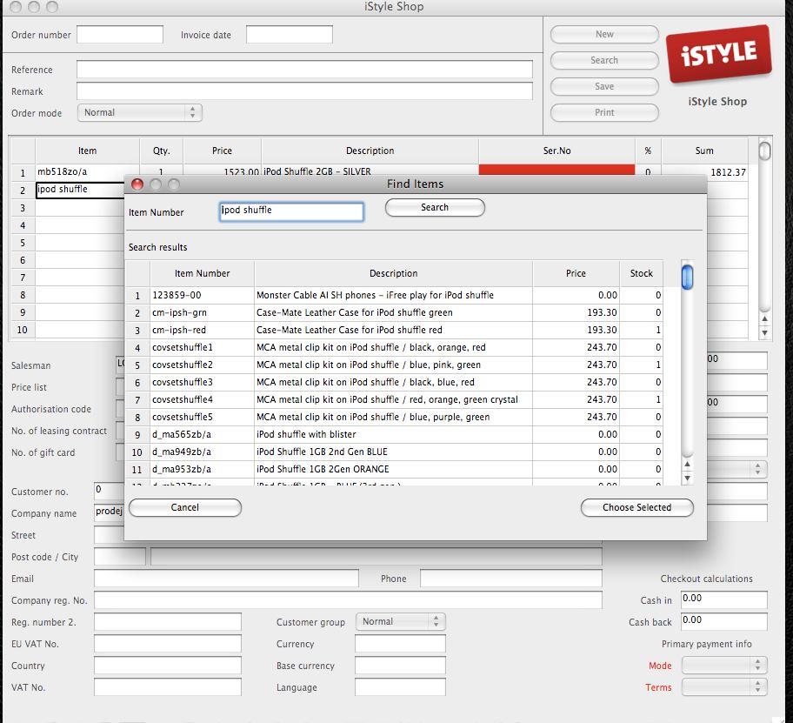Click the 'mb518zo/a' item cell

87,172
